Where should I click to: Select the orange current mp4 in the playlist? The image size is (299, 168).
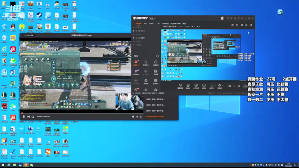click(155, 116)
